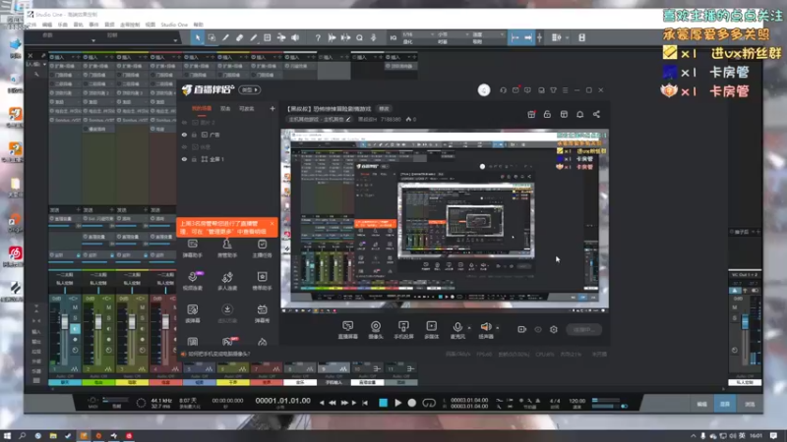Click the Fast Forward button in transport bar
Viewport: 787px width, 442px height.
[x=344, y=403]
